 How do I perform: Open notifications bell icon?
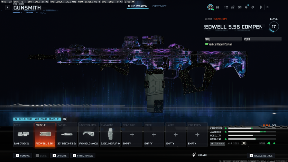[246, 7]
